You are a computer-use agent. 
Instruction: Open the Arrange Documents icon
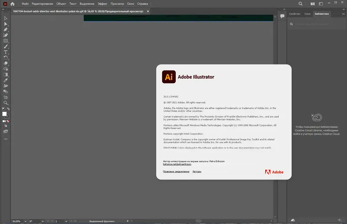(312, 4)
